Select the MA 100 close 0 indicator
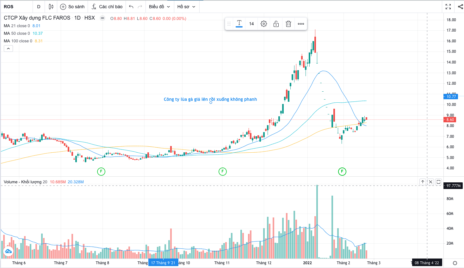Viewport: 464px width, 268px height. click(x=18, y=41)
